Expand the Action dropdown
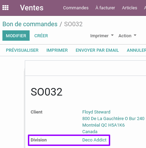 point(127,36)
